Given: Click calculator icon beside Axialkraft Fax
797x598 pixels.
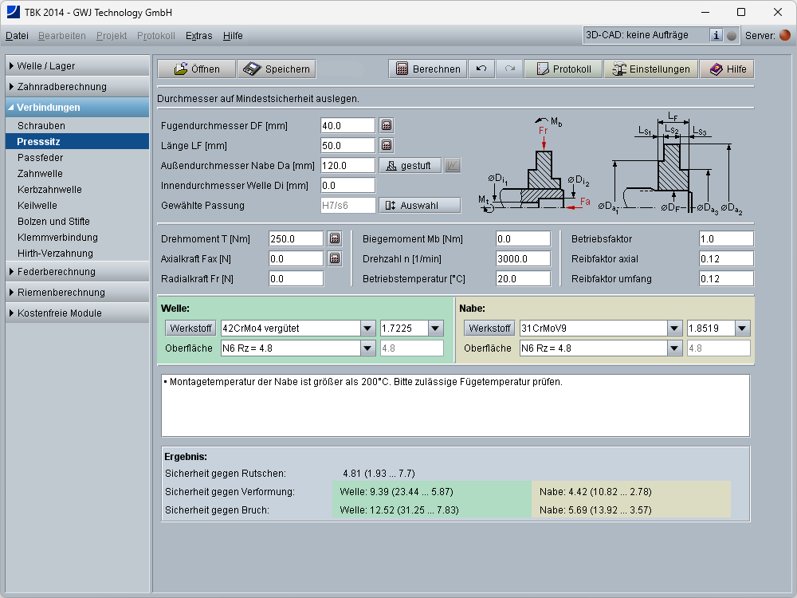Looking at the screenshot, I should tap(335, 258).
